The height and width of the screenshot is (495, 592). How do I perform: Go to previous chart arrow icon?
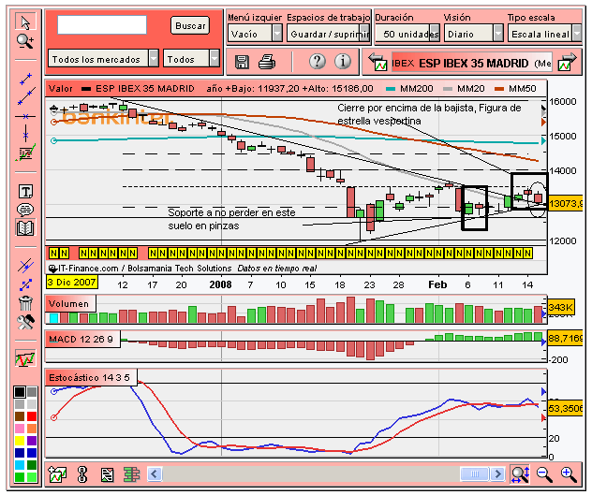[x=377, y=63]
